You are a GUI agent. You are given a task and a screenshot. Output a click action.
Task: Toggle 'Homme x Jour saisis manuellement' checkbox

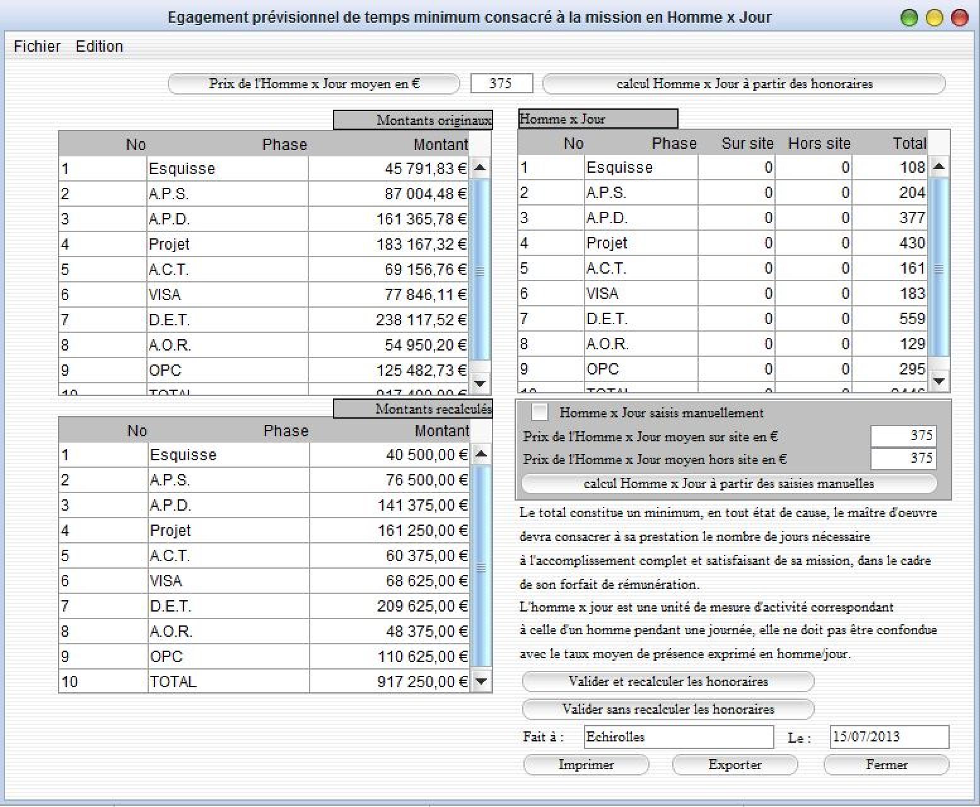540,412
